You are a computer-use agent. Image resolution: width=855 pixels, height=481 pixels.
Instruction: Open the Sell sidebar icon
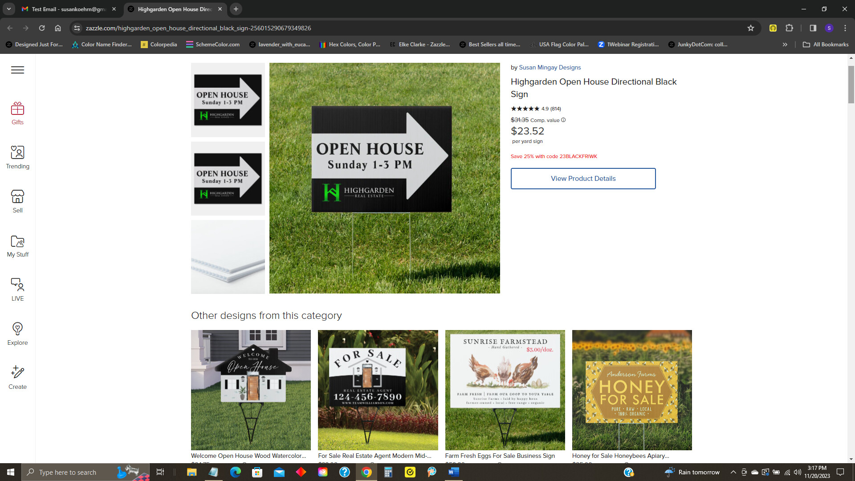click(x=17, y=202)
